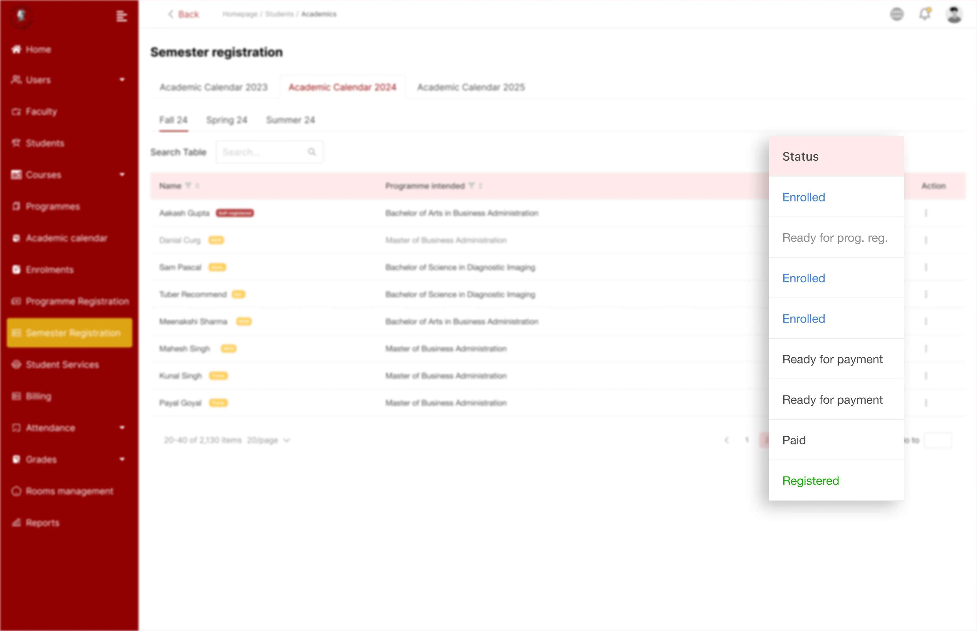
Task: Open the 20/page size dropdown
Action: 269,440
